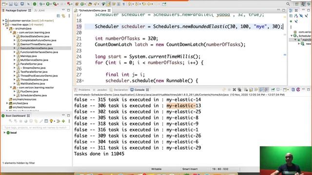Click Remove Launch (X) icon in Console toolbar

pos(234,89)
